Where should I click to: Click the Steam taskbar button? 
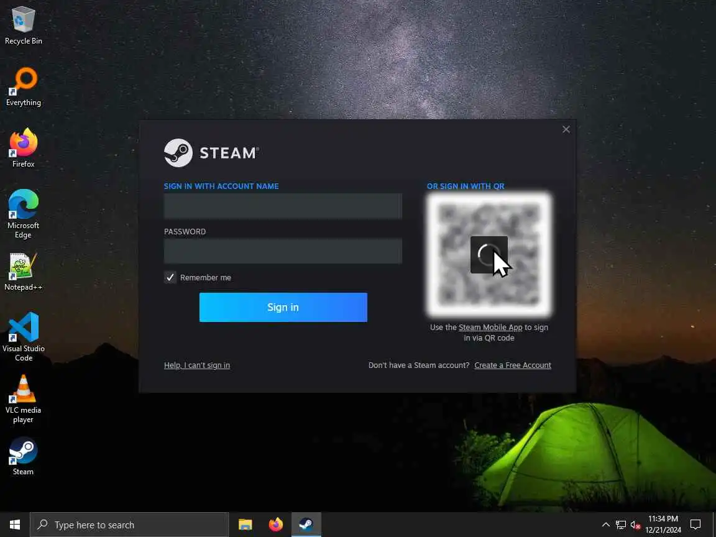point(306,525)
